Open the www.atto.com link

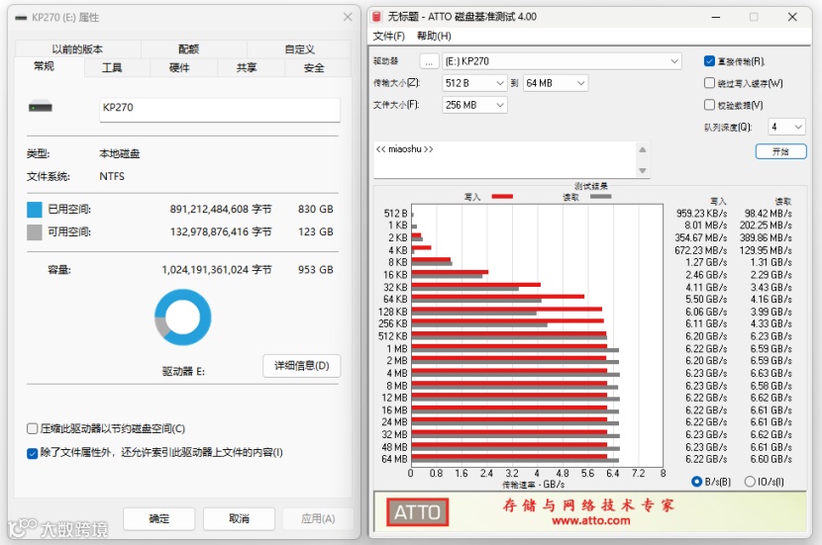pyautogui.click(x=591, y=521)
